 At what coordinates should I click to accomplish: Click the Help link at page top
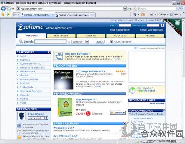[x=130, y=20]
